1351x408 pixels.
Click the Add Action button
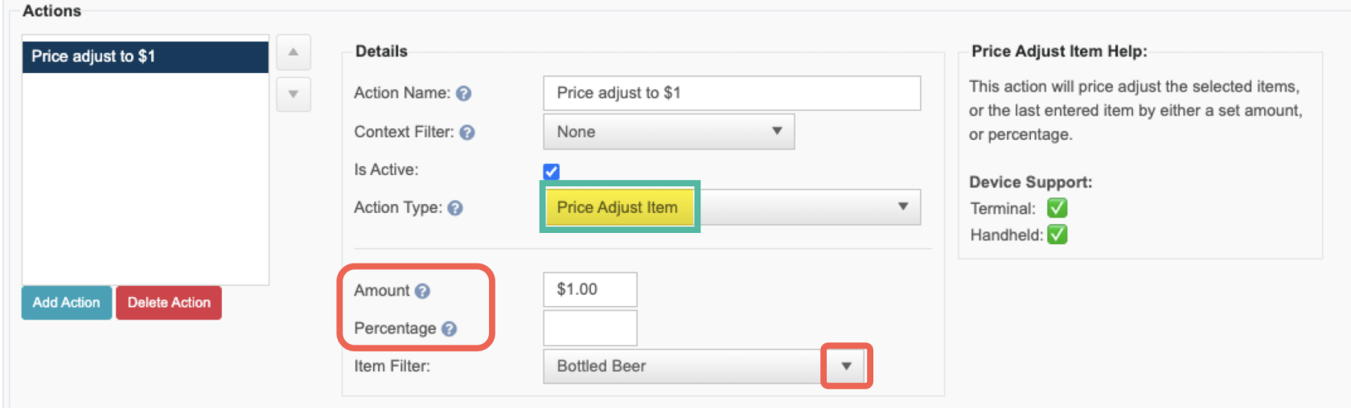67,303
